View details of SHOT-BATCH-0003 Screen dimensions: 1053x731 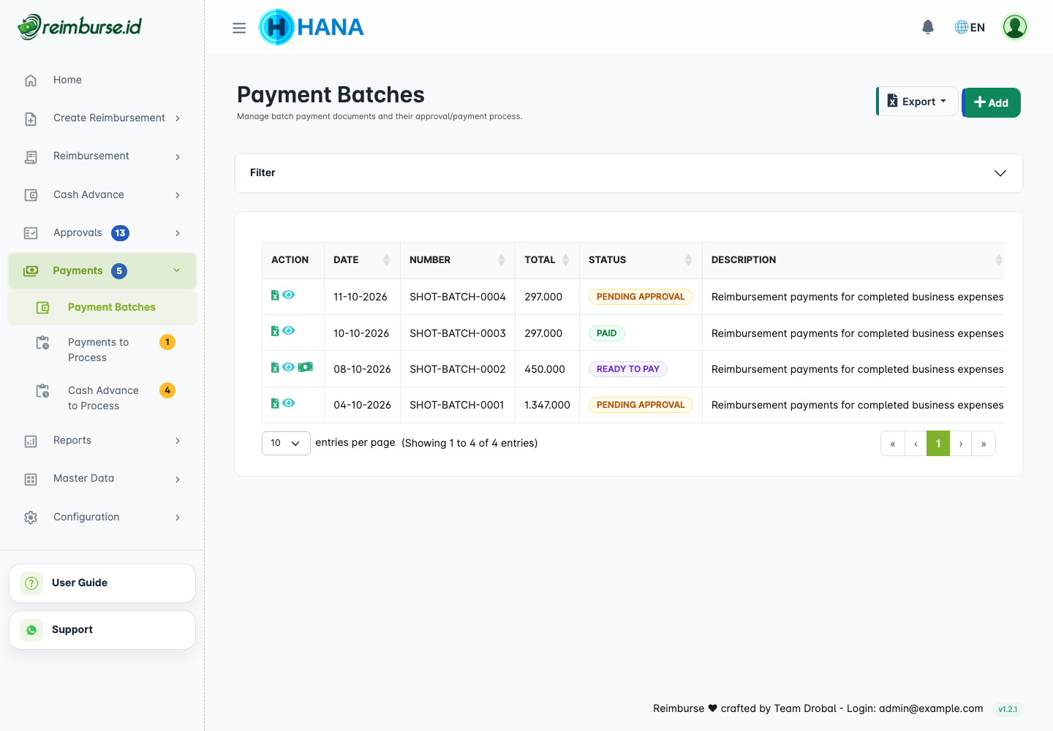pyautogui.click(x=289, y=330)
